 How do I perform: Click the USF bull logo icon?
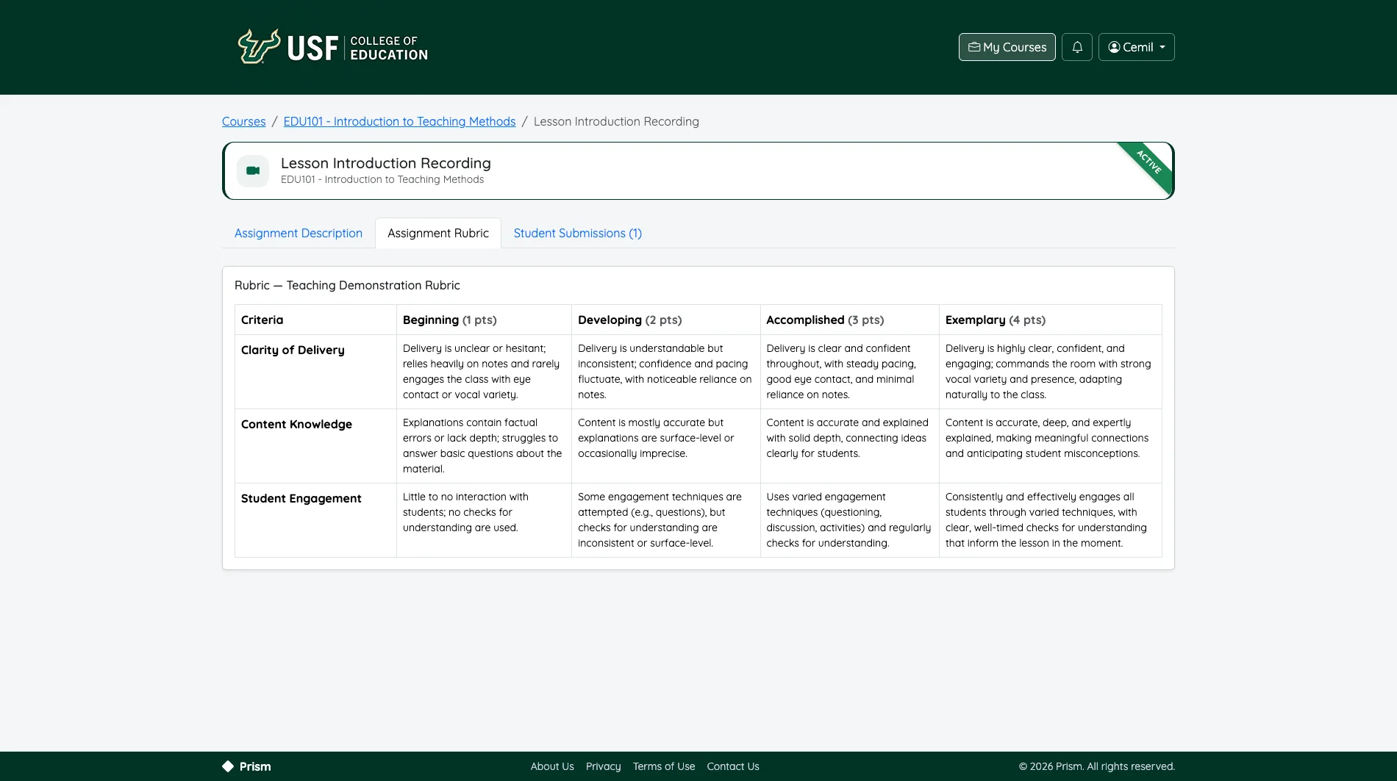coord(259,47)
